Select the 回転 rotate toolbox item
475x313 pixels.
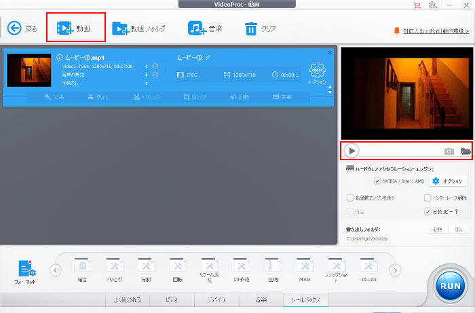(x=178, y=270)
